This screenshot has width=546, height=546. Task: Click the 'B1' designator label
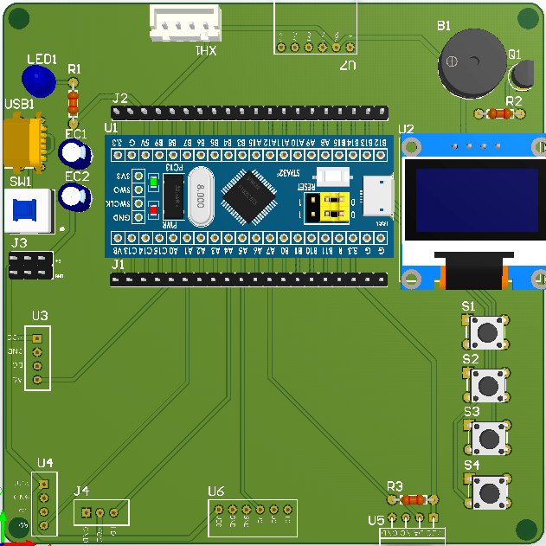tap(444, 26)
